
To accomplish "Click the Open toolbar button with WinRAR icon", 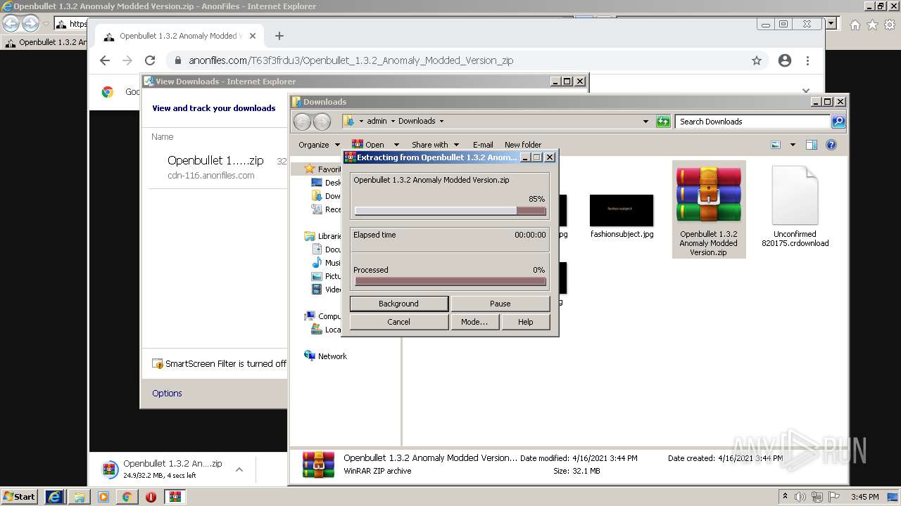I will 368,145.
